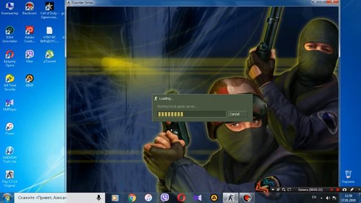Screen dimensions: 361x203
Task: Open the Компьютер desktop icon
Action: tap(10, 8)
